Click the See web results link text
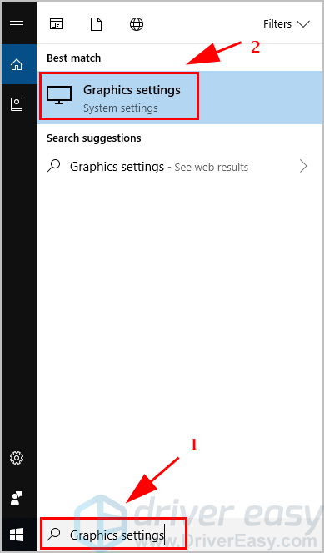Viewport: 324px width, 553px height. click(212, 167)
